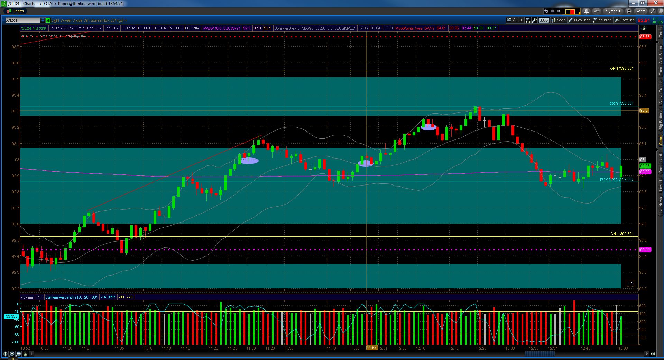This screenshot has height=360, width=664.
Task: Open the Big Buttons sidebar tab
Action: (660, 120)
